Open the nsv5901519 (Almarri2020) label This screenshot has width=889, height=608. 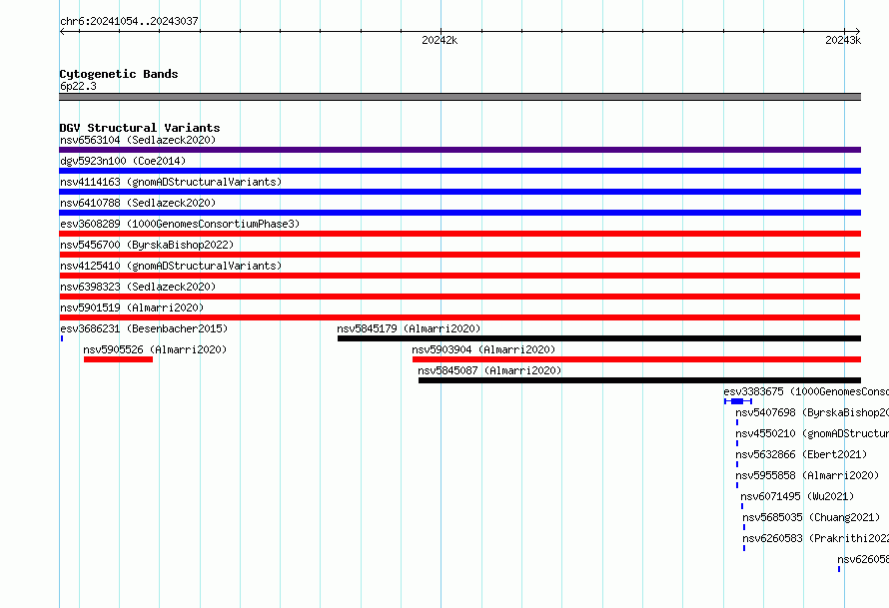[132, 307]
